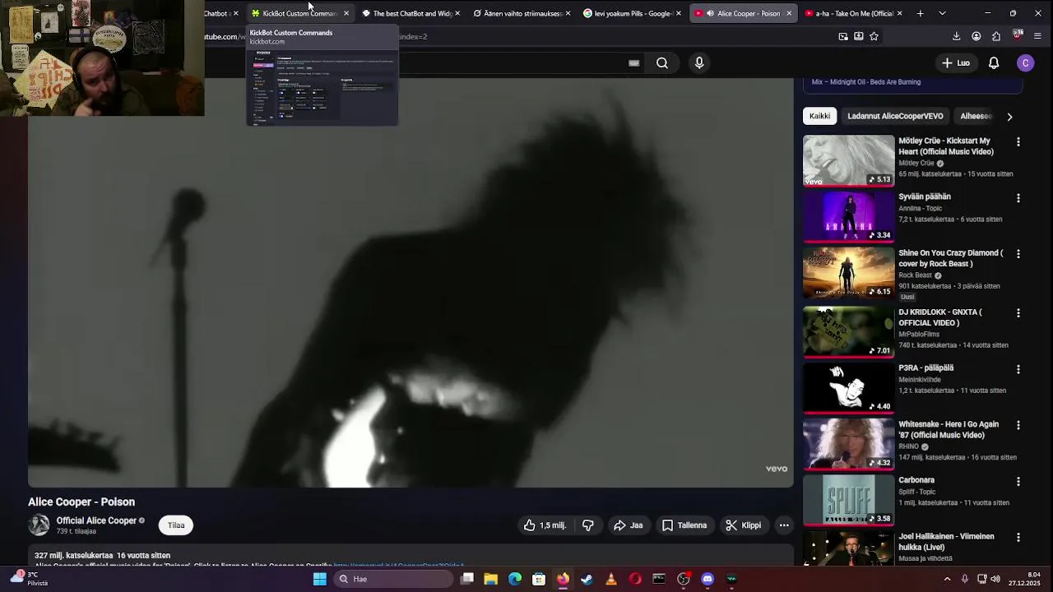This screenshot has height=592, width=1053.
Task: Open options for P3RA päläpälä video
Action: click(x=1018, y=369)
